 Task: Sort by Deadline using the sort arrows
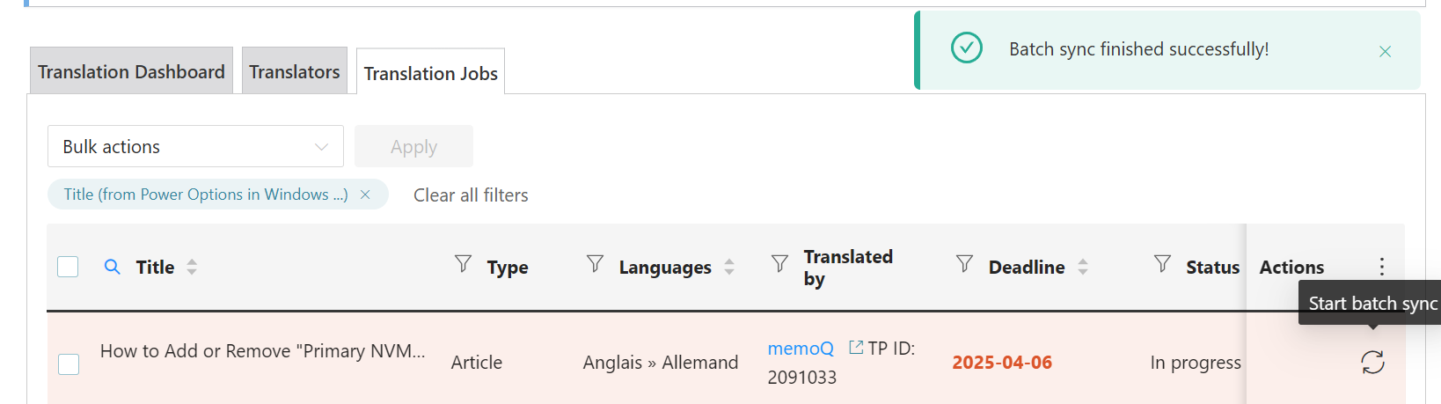1083,267
